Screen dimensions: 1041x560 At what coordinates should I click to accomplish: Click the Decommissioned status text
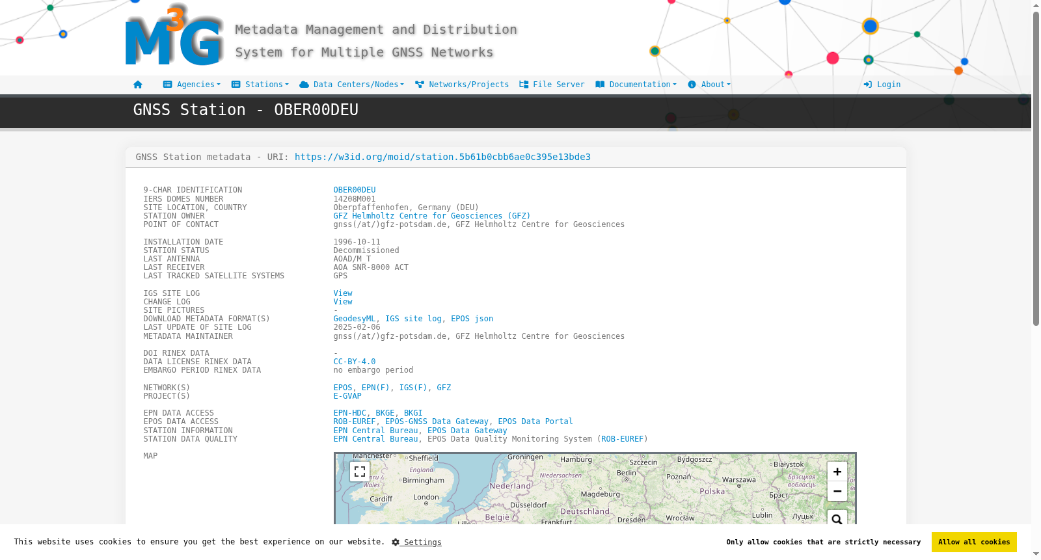366,250
